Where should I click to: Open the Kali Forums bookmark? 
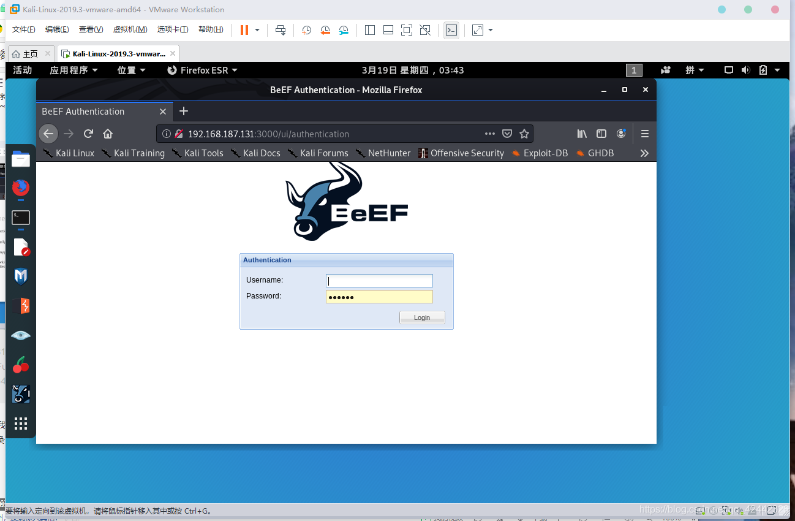318,153
